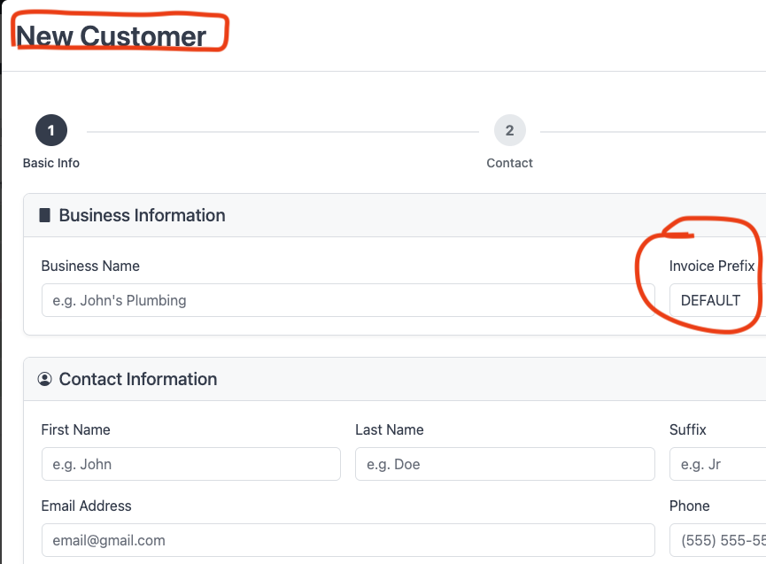Focus the Business Name input field

[348, 300]
